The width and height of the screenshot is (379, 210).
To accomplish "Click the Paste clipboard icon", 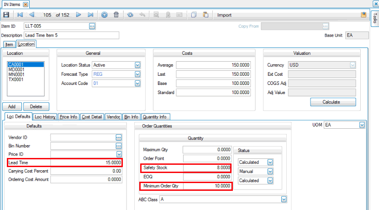I will click(x=205, y=15).
